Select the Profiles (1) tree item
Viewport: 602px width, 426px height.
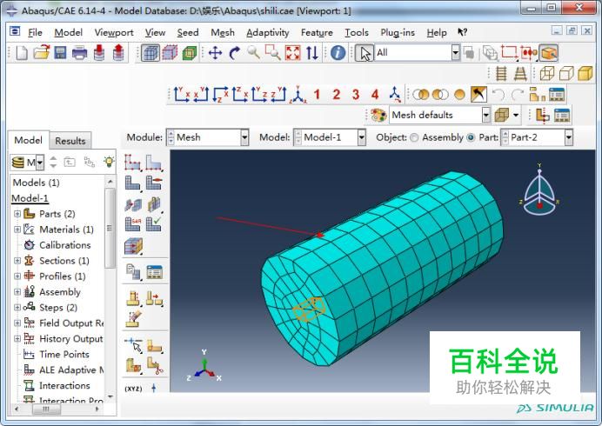[62, 276]
